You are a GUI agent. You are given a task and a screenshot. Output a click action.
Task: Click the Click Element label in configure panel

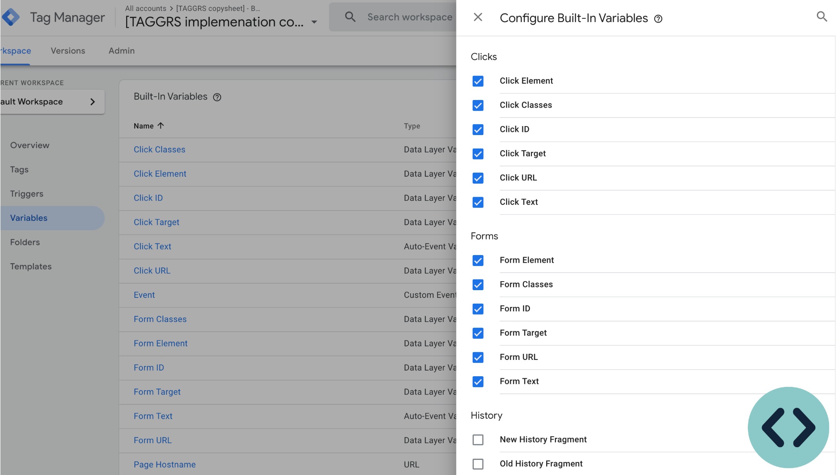click(526, 81)
